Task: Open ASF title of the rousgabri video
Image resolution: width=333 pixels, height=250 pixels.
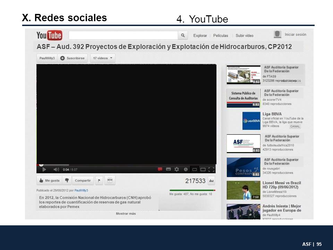Action: coord(281,161)
